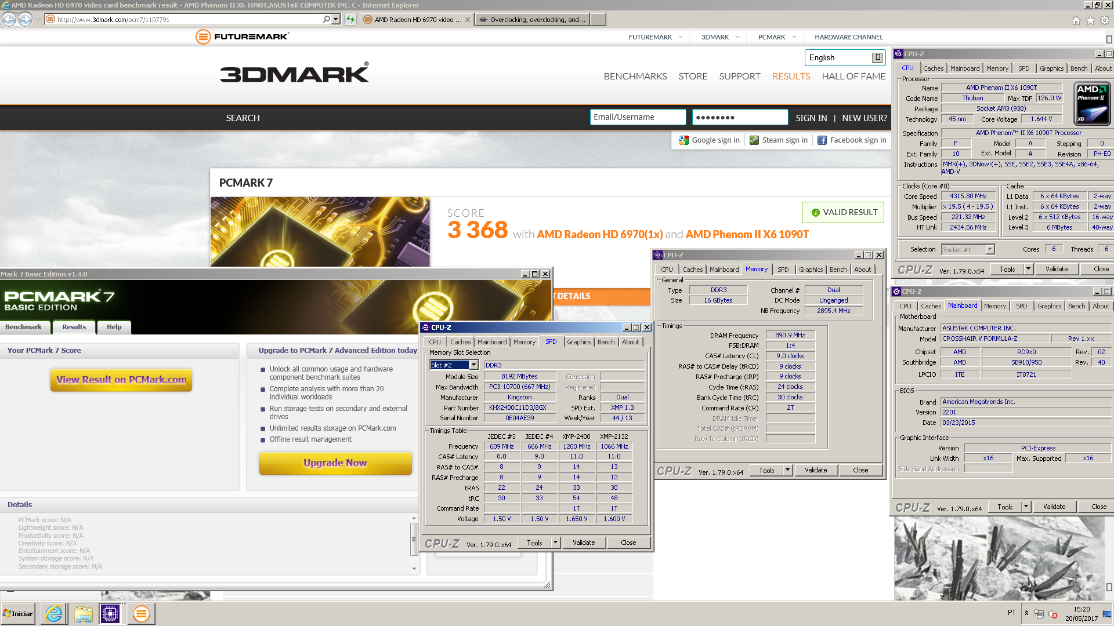Click the PT language indicator in the taskbar
Viewport: 1114px width, 626px height.
pos(1012,613)
